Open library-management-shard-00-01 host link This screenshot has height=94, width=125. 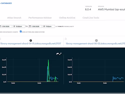(x=31, y=44)
